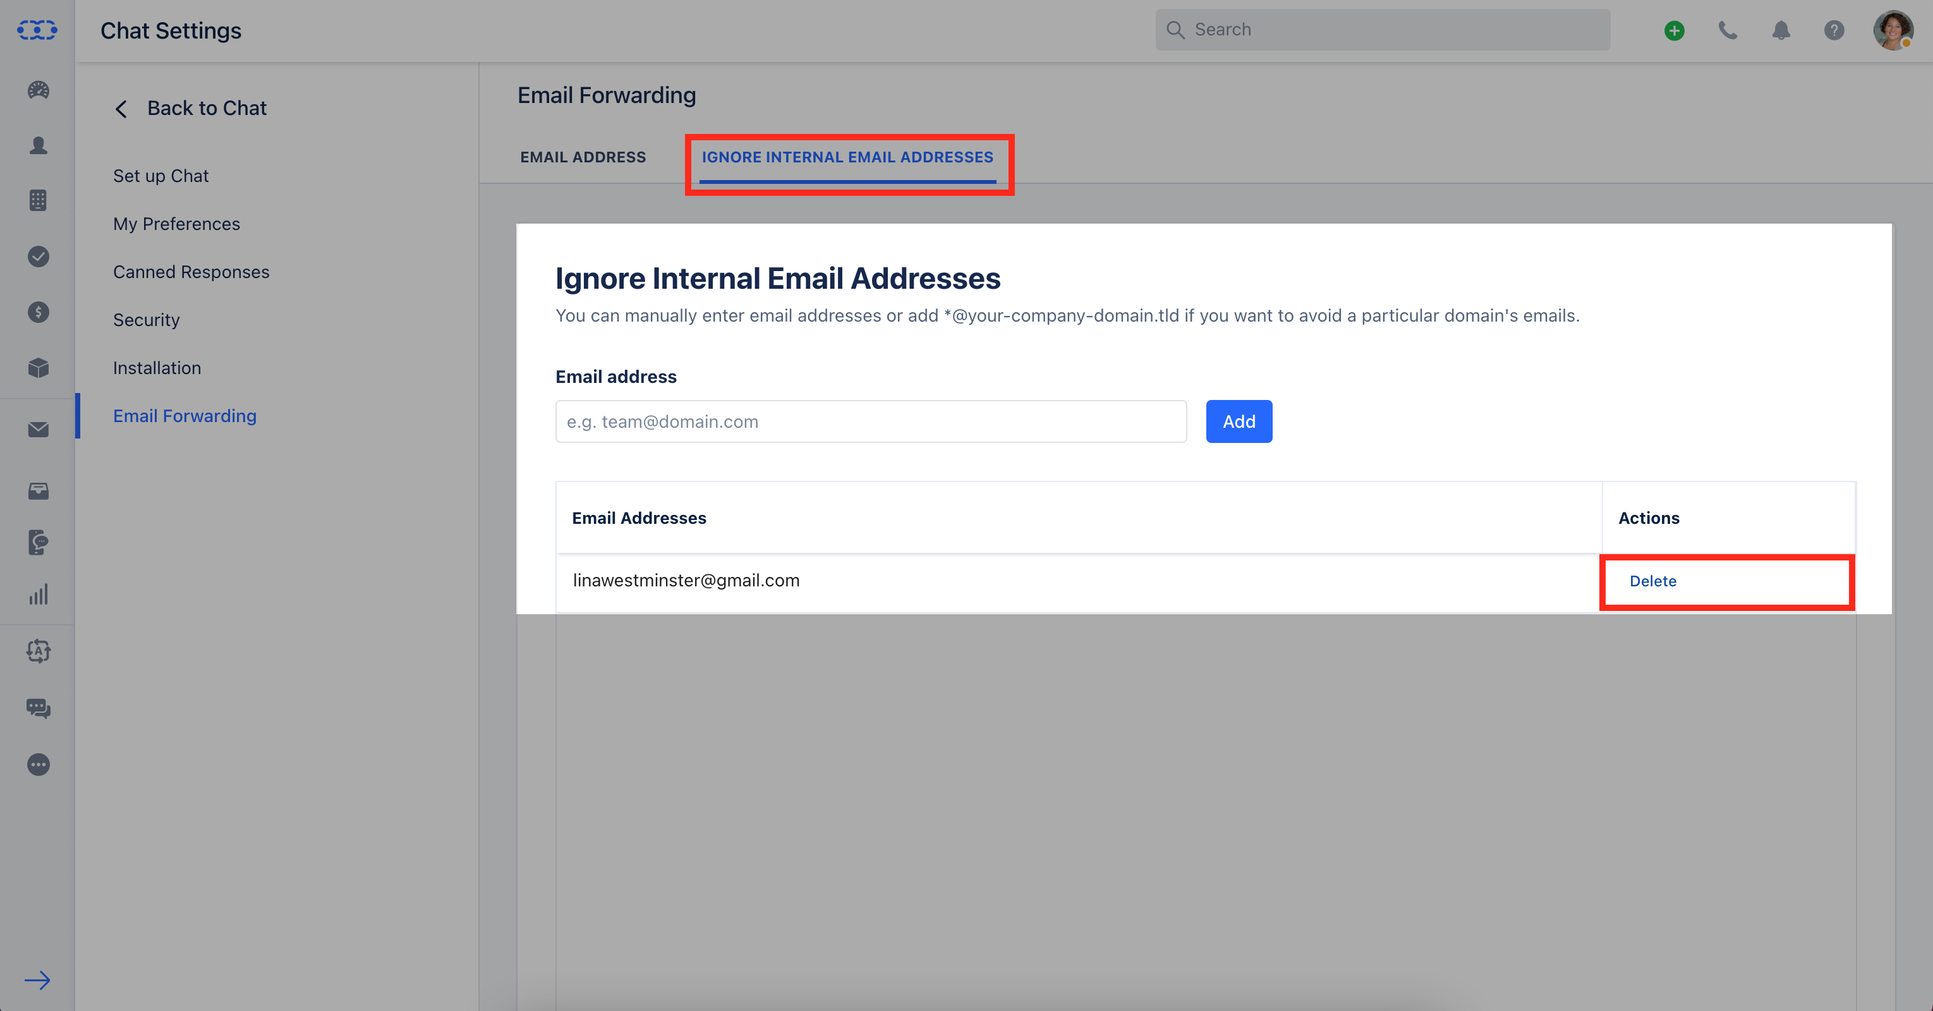Open the phone dialer icon in the top bar

[x=1728, y=31]
